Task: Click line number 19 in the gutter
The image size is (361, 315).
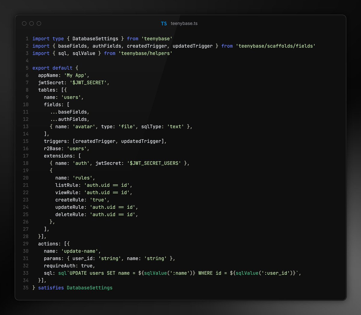Action: [26, 170]
